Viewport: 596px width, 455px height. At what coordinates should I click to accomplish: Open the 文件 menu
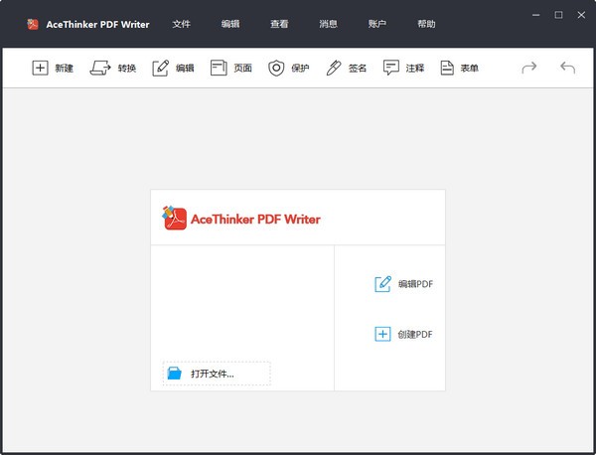(182, 24)
